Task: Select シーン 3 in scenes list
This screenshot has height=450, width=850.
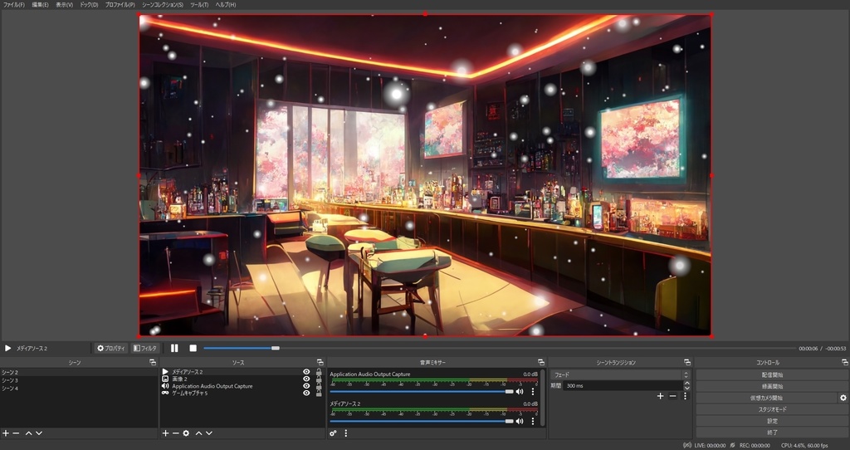Action: (79, 380)
